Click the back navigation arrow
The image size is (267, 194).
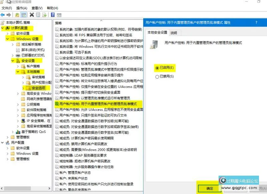click(3, 15)
